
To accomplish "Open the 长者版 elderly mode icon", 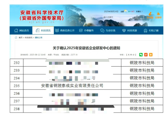I will pos(150,15).
